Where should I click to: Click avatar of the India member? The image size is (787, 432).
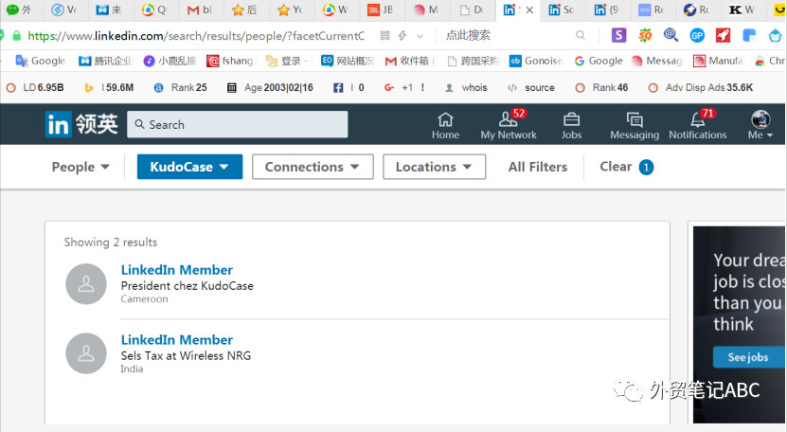click(86, 353)
